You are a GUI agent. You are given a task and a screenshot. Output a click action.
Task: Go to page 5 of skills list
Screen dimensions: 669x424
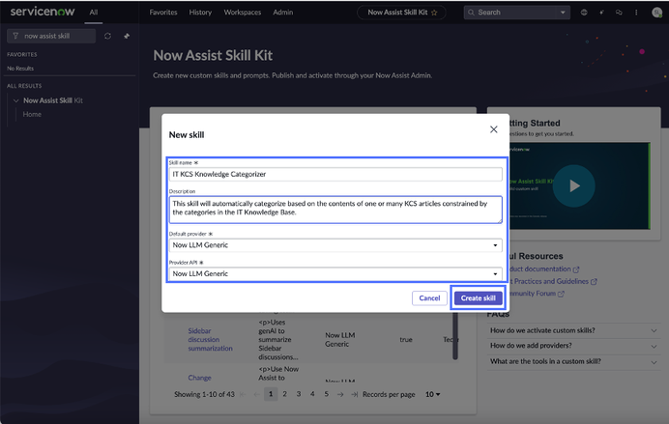tap(327, 394)
